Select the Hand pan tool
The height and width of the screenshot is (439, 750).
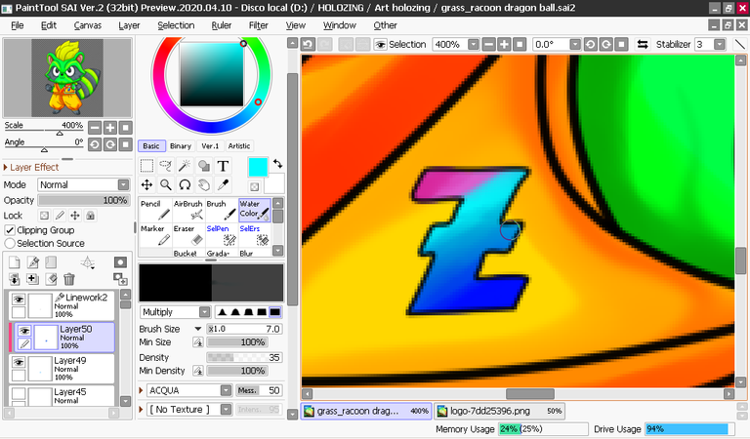tap(204, 184)
